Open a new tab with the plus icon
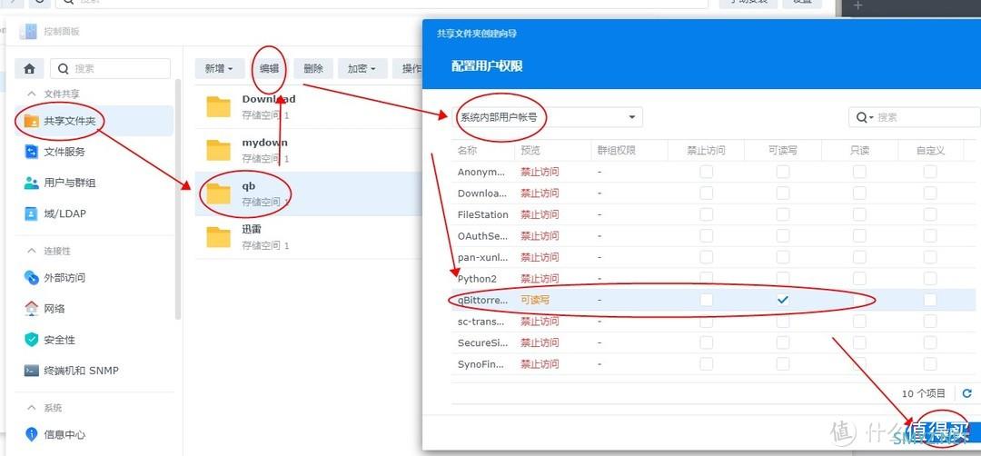 pos(857,5)
